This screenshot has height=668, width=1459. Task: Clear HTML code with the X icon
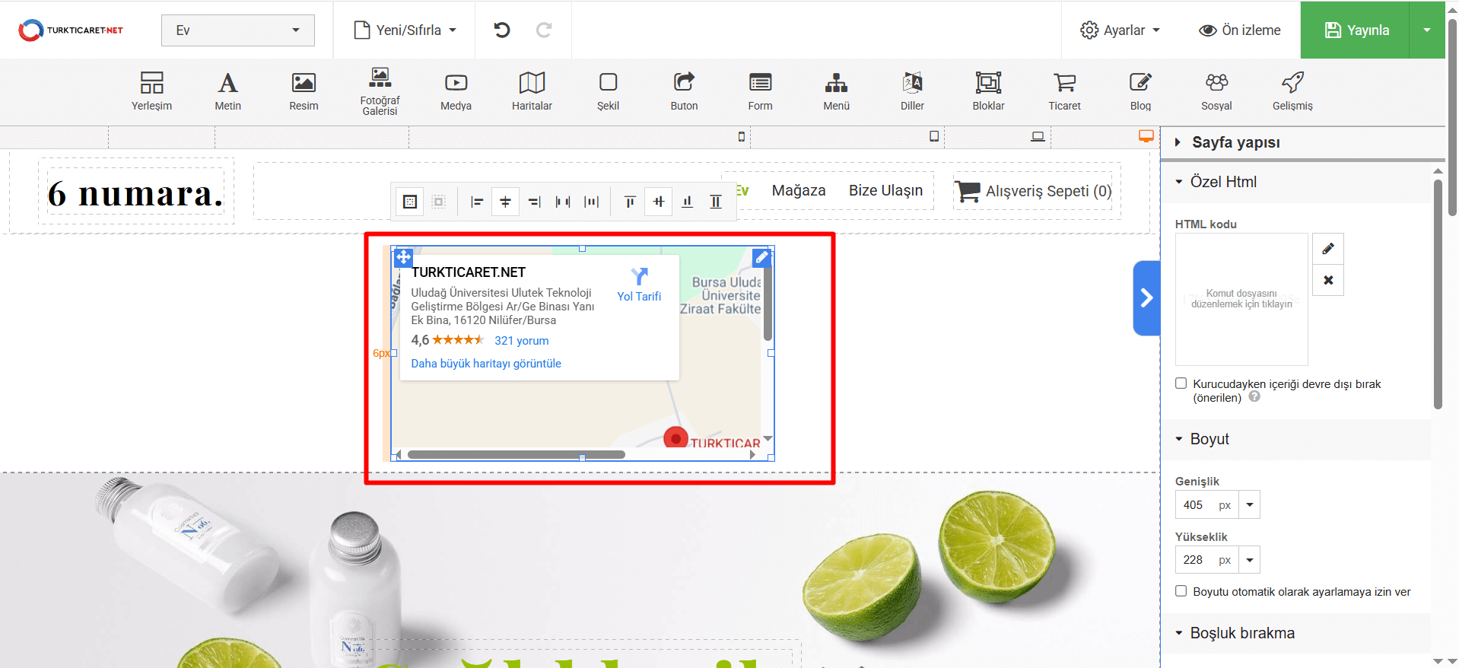coord(1328,280)
